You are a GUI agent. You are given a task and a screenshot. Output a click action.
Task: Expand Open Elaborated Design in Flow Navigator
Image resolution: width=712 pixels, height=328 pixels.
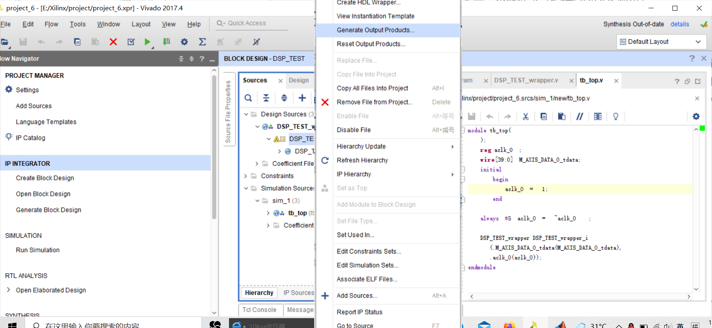[8, 290]
